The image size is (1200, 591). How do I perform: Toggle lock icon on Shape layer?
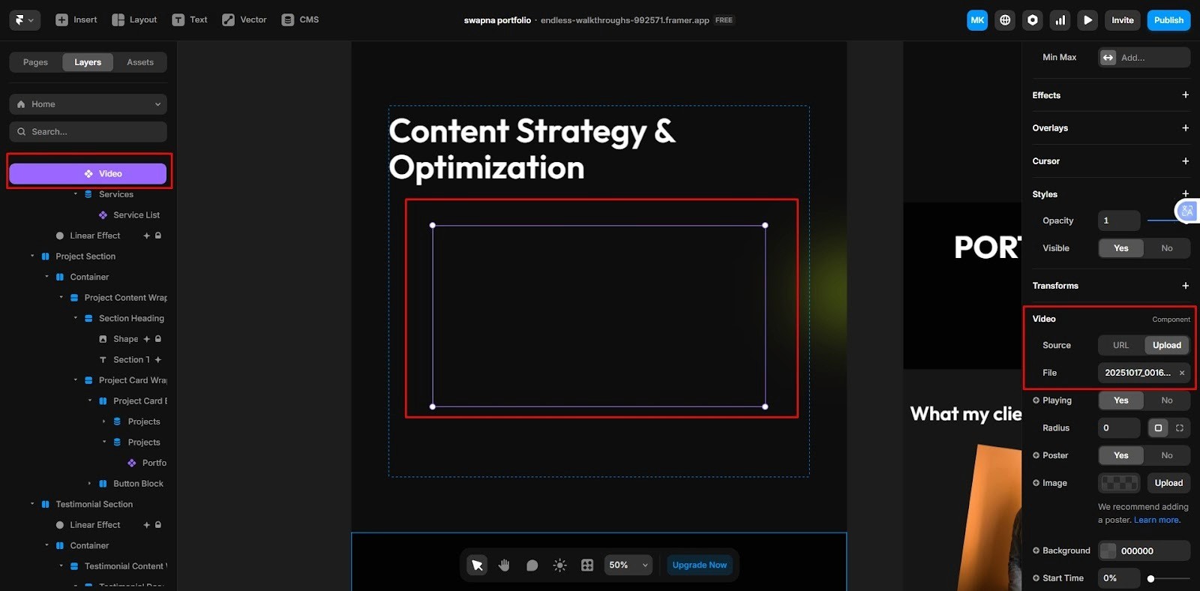click(158, 339)
